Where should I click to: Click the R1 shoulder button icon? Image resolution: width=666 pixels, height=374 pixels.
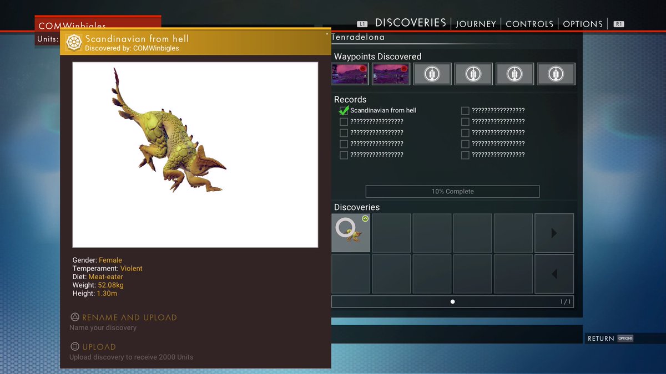(x=619, y=24)
